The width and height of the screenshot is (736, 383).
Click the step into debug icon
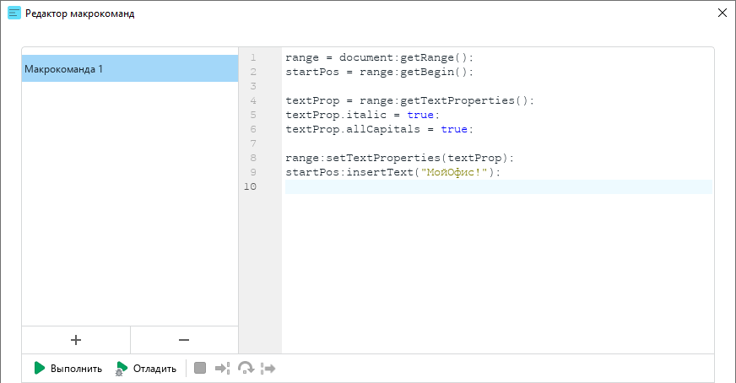tap(223, 368)
